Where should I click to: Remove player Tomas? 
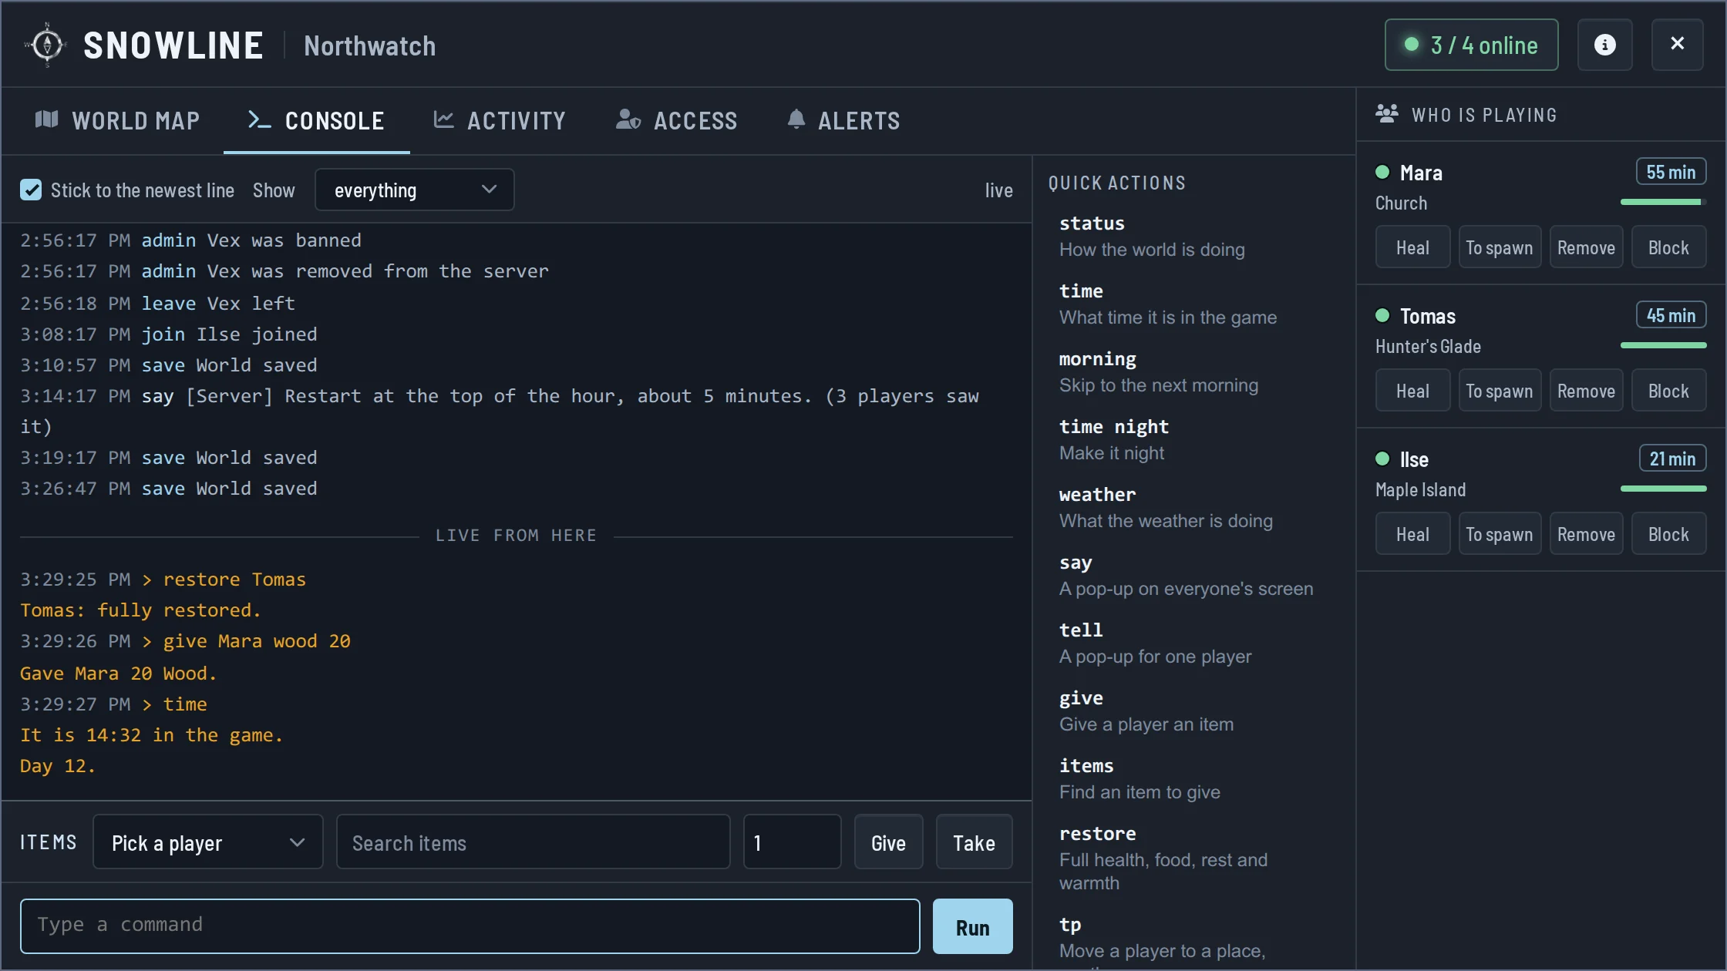[x=1586, y=391]
